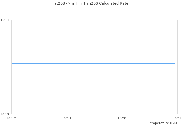Click the chart title text
This screenshot has width=183, height=137.
[91, 3]
